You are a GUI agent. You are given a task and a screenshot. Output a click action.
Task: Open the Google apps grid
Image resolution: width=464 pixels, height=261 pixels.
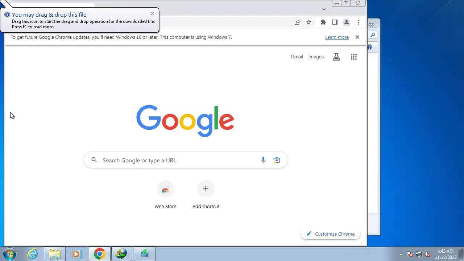coord(354,57)
